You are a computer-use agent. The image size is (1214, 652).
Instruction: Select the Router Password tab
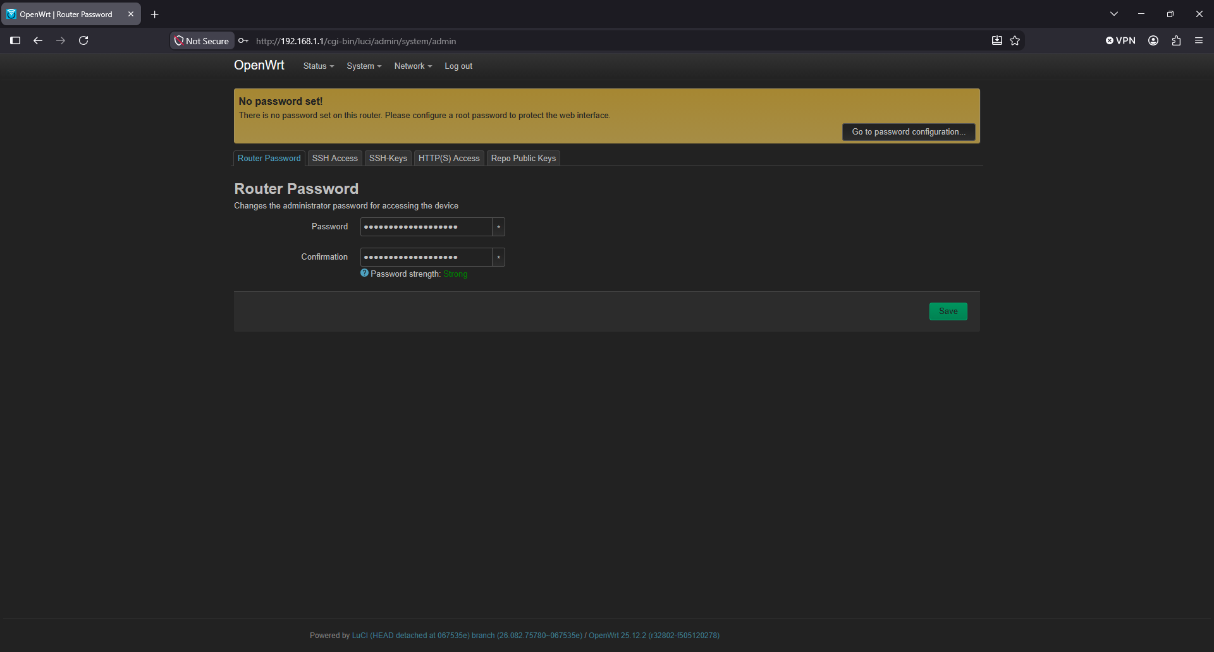[269, 158]
